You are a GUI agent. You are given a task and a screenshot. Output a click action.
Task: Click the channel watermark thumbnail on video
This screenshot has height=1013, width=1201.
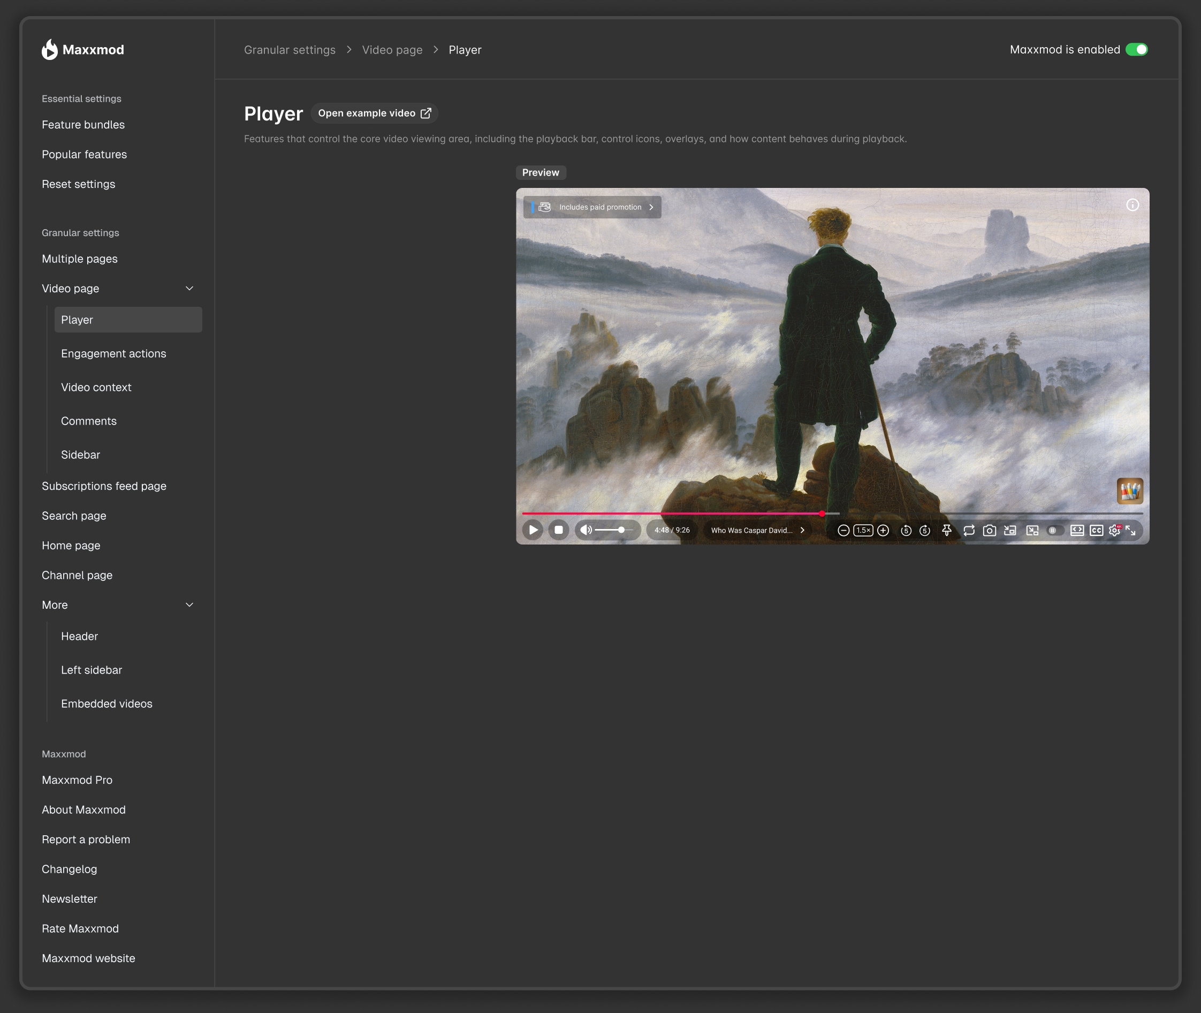(1130, 491)
